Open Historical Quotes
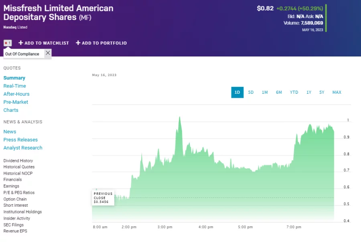The height and width of the screenshot is (244, 361). [x=19, y=167]
